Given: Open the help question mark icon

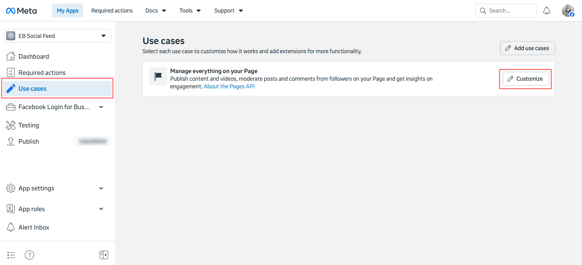Looking at the screenshot, I should [x=29, y=255].
